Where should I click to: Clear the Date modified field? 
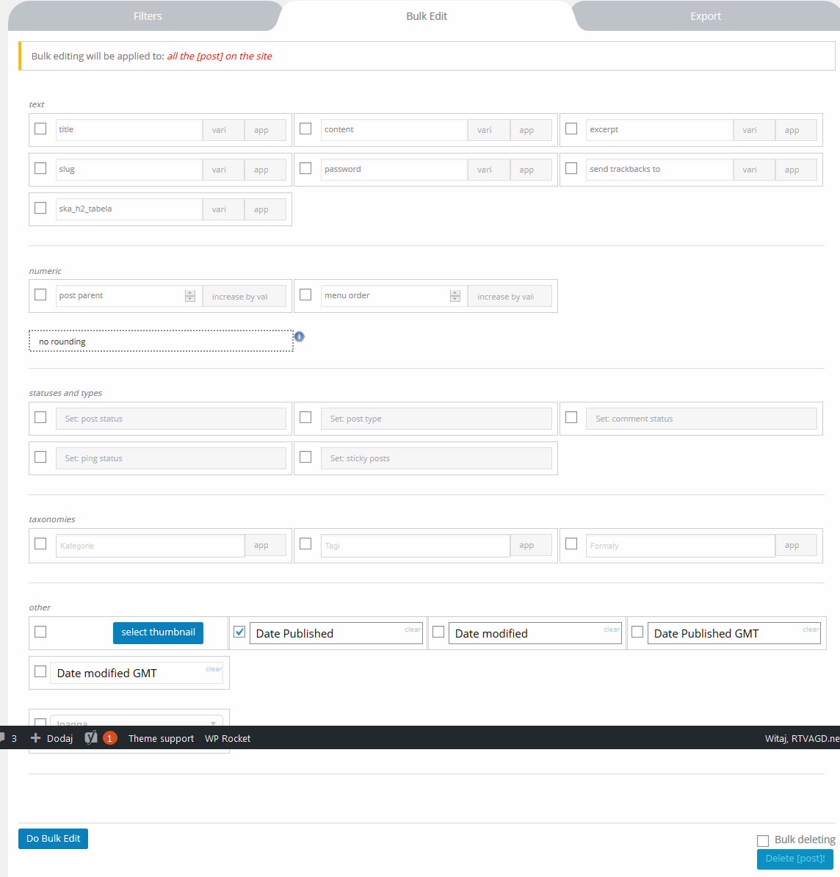tap(612, 629)
